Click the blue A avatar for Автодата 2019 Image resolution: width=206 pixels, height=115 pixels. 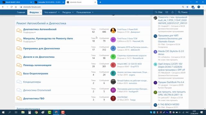(113, 48)
